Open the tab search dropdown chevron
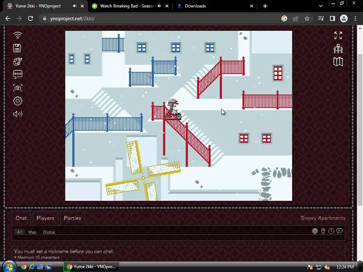The width and height of the screenshot is (363, 272). 320,6
